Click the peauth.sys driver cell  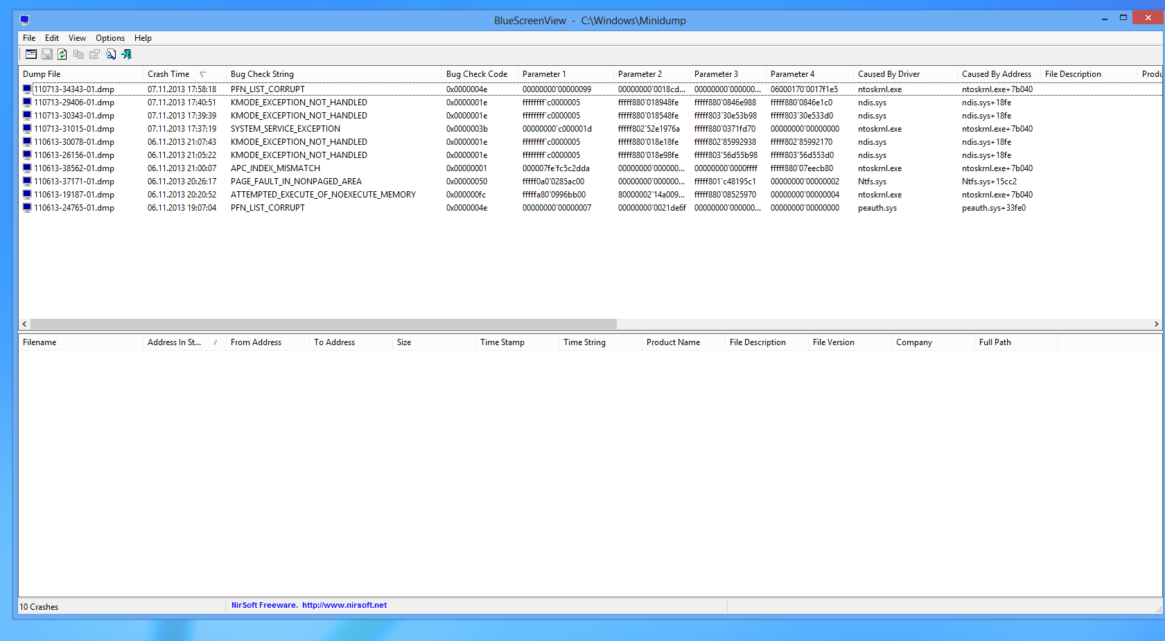[877, 208]
